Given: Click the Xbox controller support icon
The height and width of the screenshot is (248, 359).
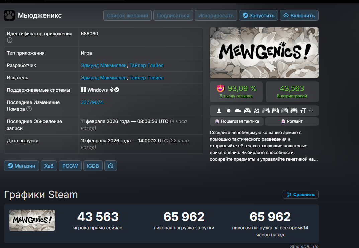Looking at the screenshot, I should pos(247,111).
